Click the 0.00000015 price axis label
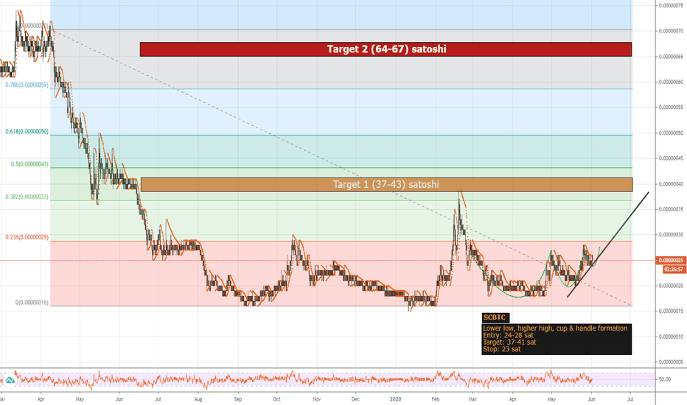The width and height of the screenshot is (687, 405). pyautogui.click(x=672, y=311)
